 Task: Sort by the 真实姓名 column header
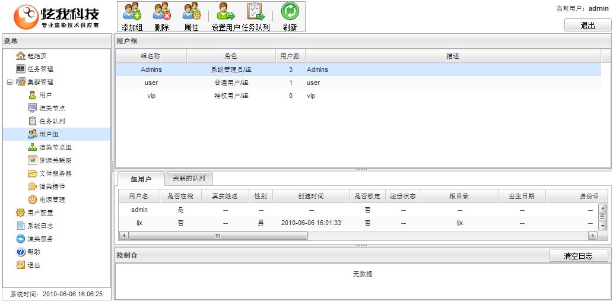point(225,196)
